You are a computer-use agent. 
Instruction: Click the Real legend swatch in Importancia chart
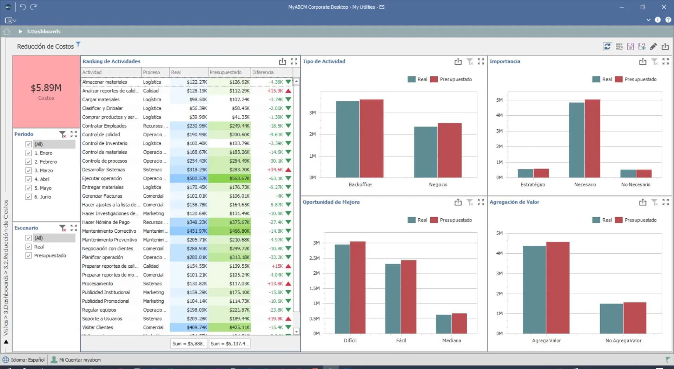coord(596,80)
